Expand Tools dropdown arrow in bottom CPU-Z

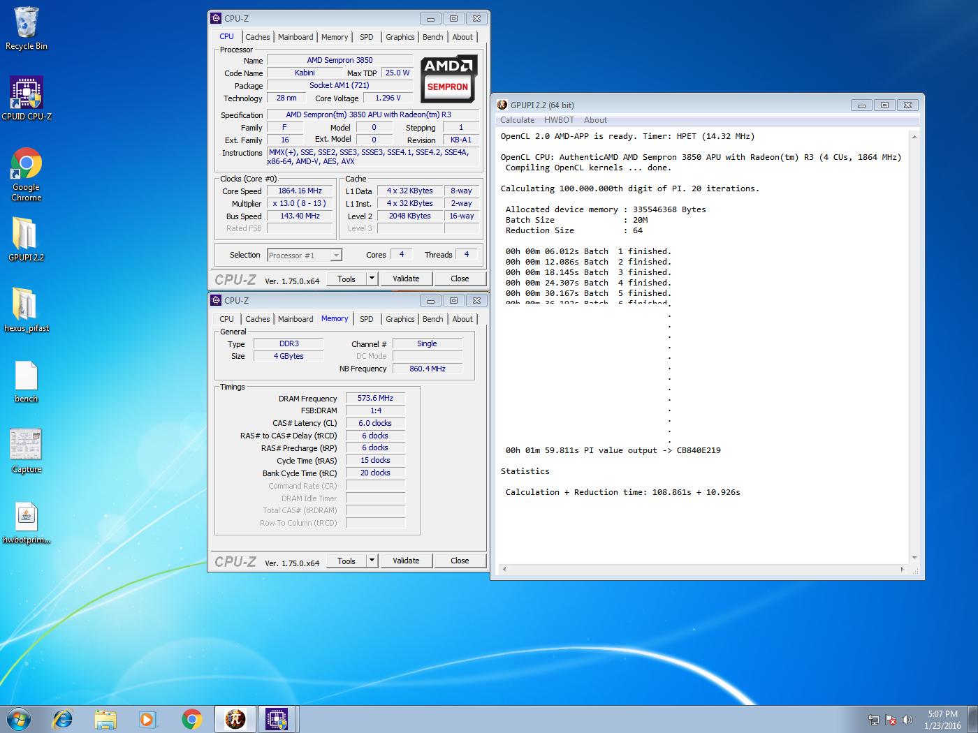(372, 561)
